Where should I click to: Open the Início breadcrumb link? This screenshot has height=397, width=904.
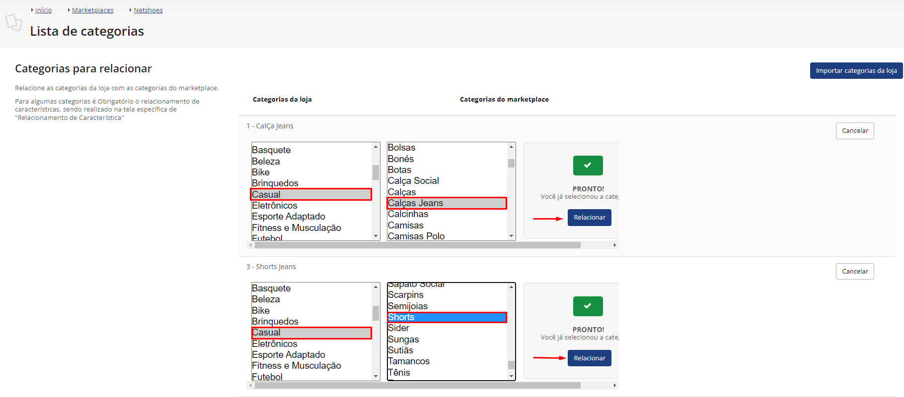(x=43, y=10)
